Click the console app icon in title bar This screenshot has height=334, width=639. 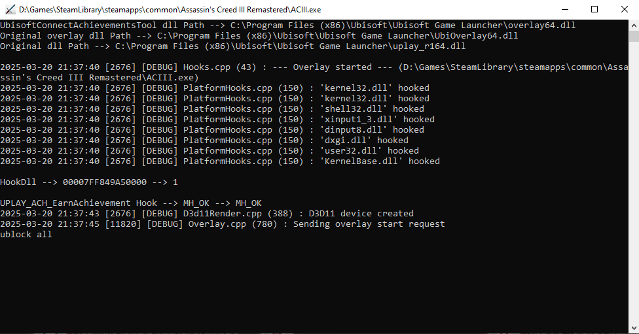(10, 10)
